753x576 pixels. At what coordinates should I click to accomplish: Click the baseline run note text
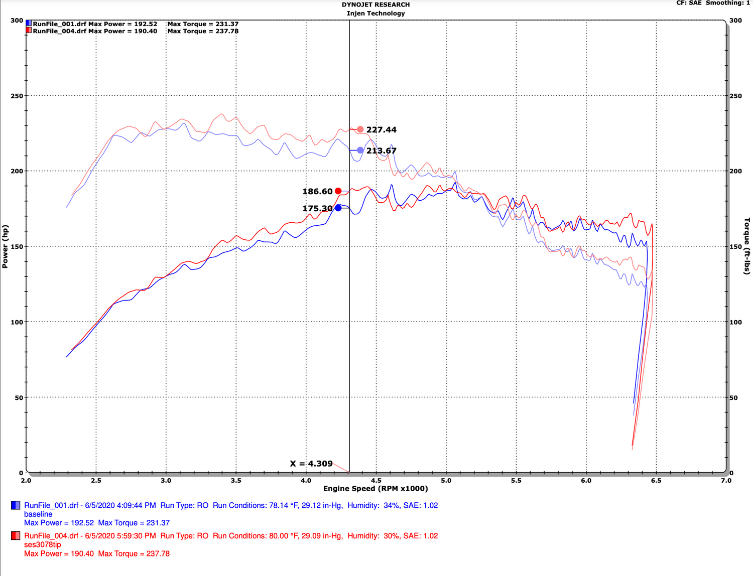point(38,514)
